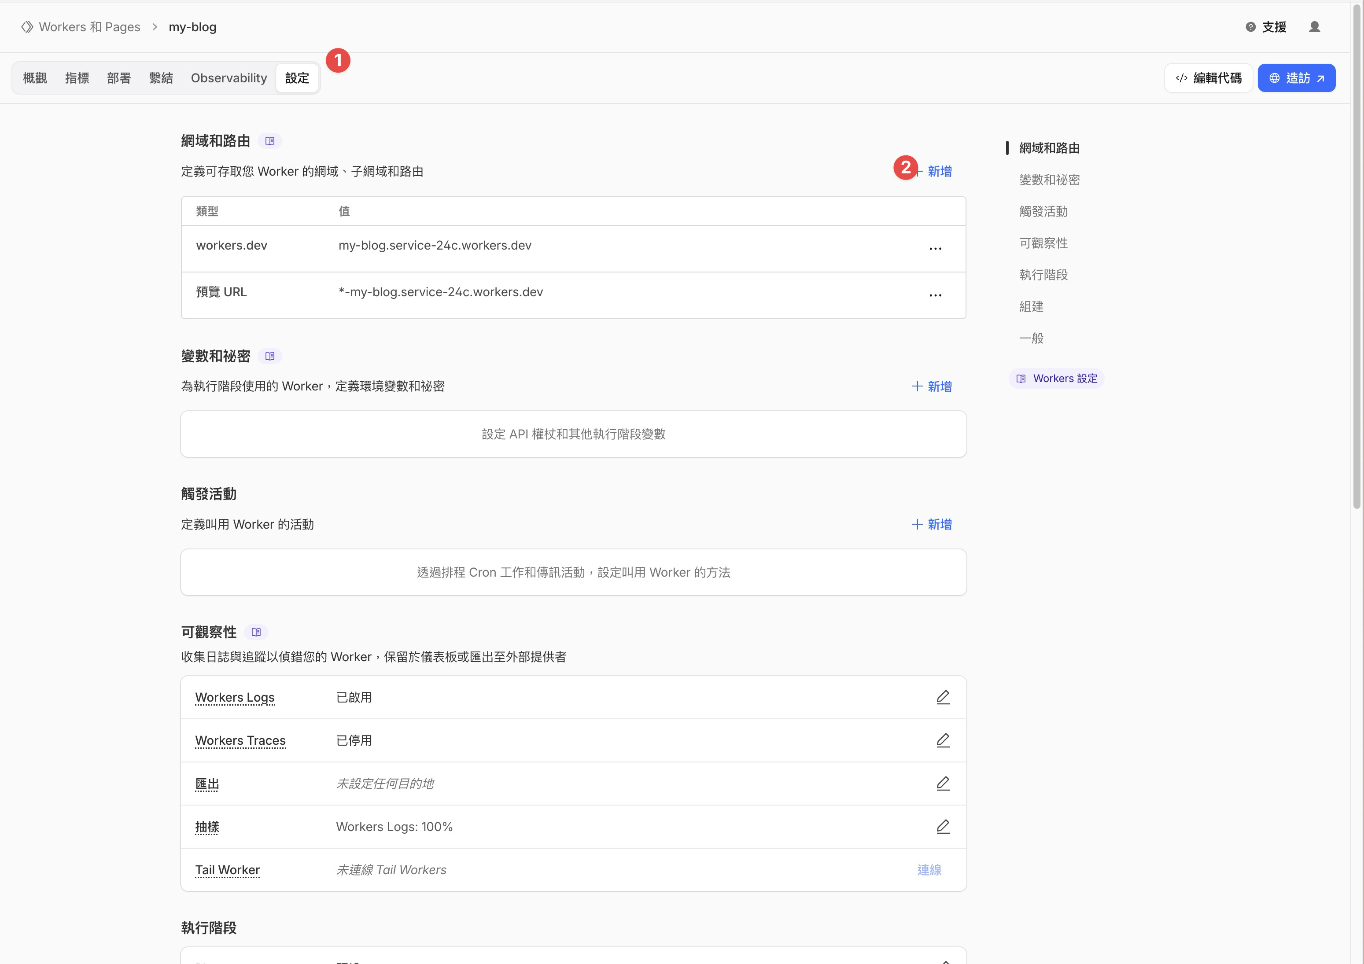The image size is (1364, 964).
Task: Click the 支援 help icon in header
Action: coord(1250,27)
